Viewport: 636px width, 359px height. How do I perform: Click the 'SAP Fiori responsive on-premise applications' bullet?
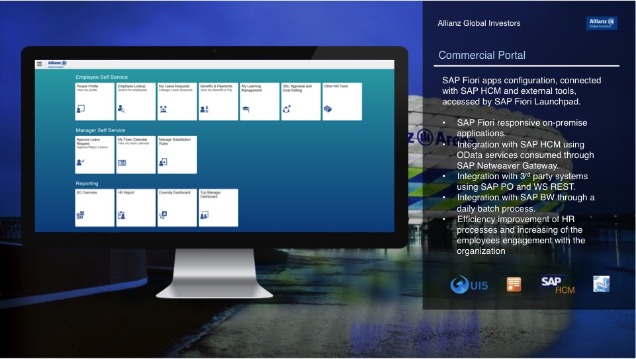click(x=522, y=128)
